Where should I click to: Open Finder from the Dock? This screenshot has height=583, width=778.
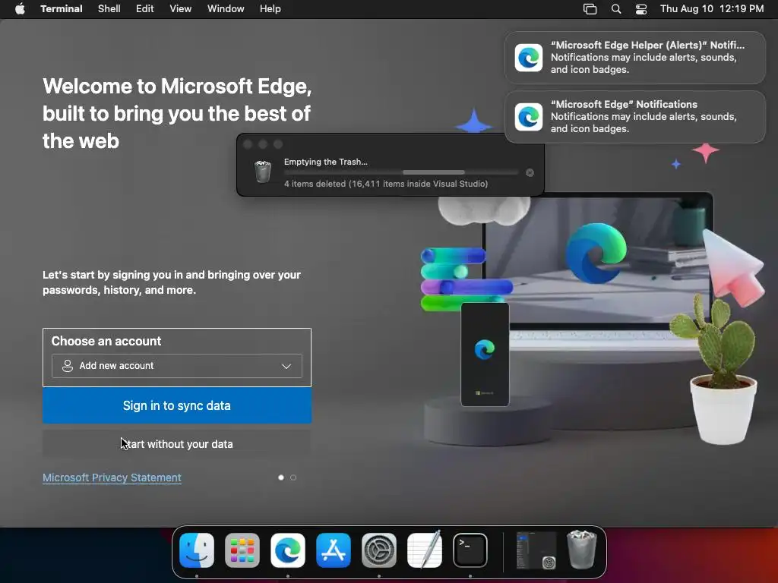[x=197, y=550]
